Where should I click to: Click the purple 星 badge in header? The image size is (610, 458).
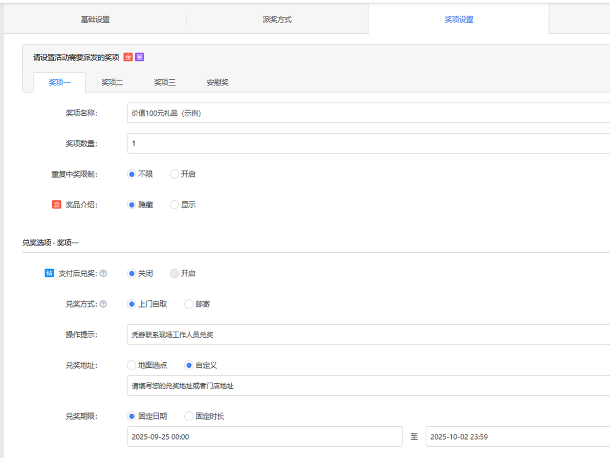click(x=139, y=57)
